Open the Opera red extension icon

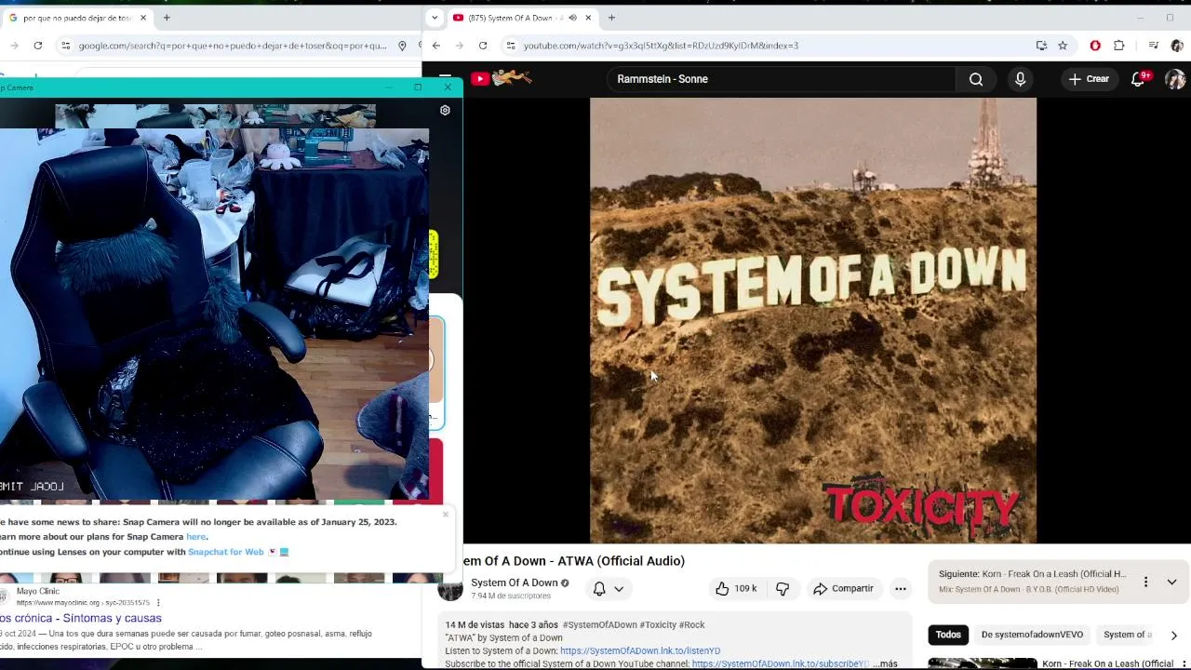[x=1095, y=46]
